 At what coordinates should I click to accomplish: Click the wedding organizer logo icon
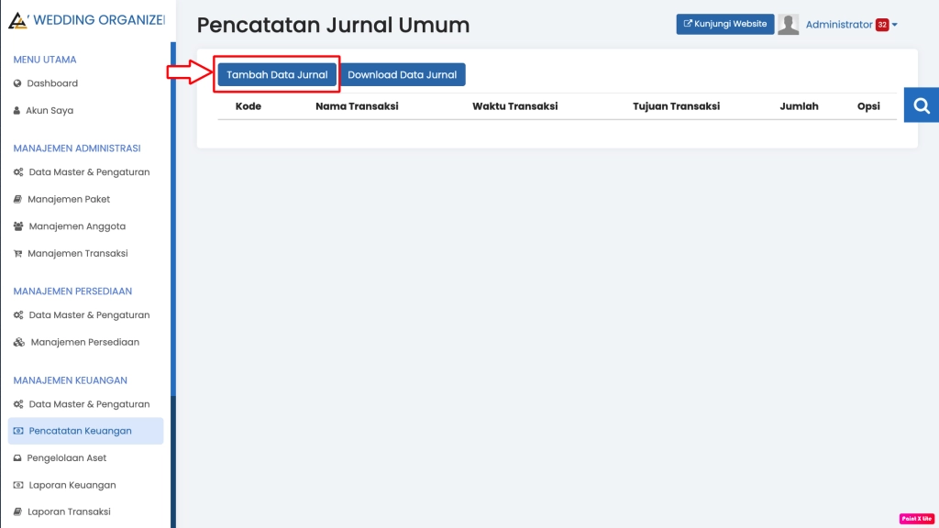coord(17,20)
